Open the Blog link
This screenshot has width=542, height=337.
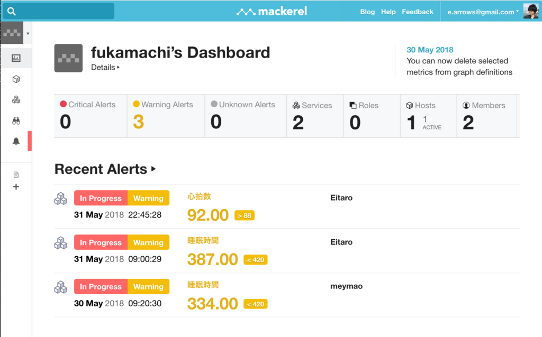pyautogui.click(x=367, y=12)
